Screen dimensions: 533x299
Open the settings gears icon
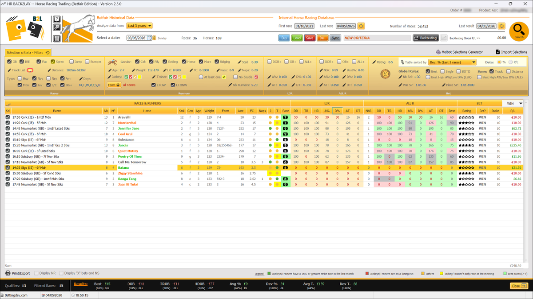pyautogui.click(x=56, y=27)
